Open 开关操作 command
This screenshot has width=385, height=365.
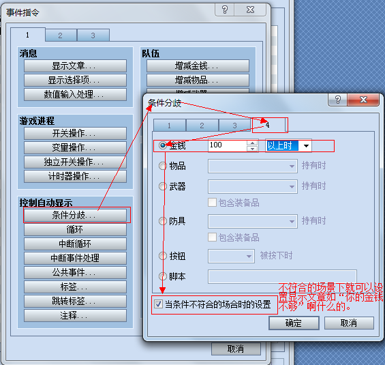pos(75,133)
